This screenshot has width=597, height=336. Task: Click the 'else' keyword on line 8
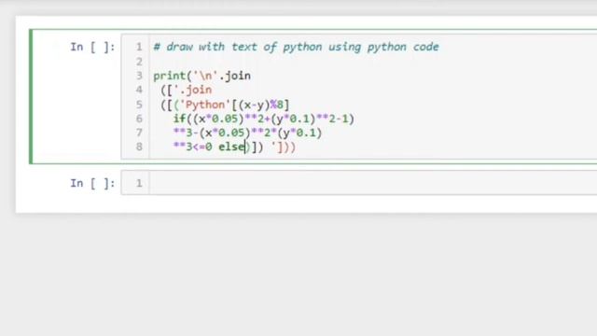[x=231, y=147]
